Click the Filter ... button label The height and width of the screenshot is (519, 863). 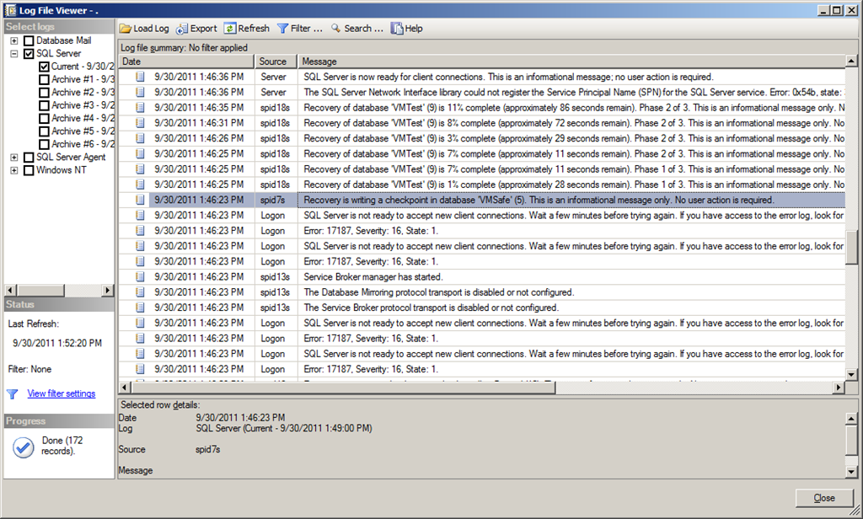307,29
